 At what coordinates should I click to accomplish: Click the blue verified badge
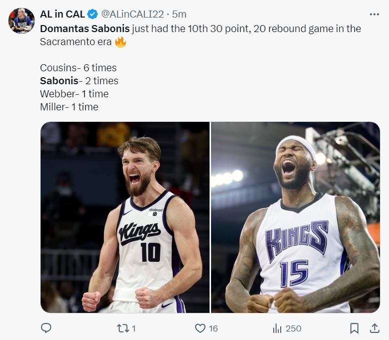coord(93,15)
